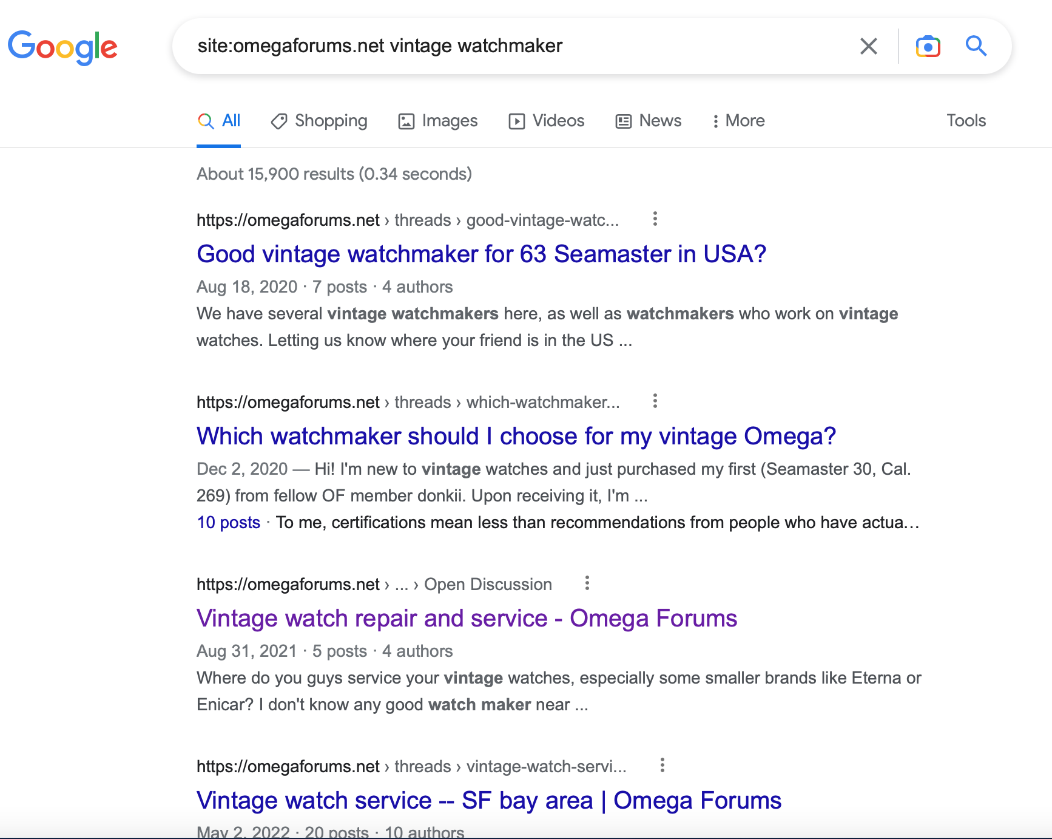Click the '10 posts' link
Screen dimensions: 1052x839
(228, 523)
